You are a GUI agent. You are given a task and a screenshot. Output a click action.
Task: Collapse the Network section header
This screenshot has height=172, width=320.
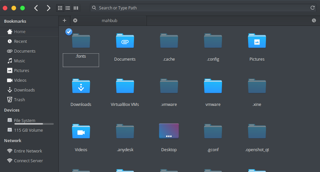pos(13,140)
